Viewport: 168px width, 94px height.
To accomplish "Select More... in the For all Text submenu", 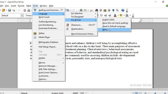I will point(114,30).
